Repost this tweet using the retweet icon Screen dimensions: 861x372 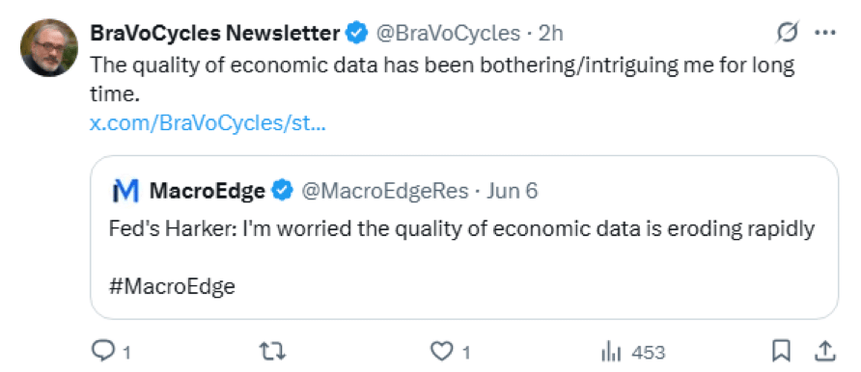click(272, 352)
